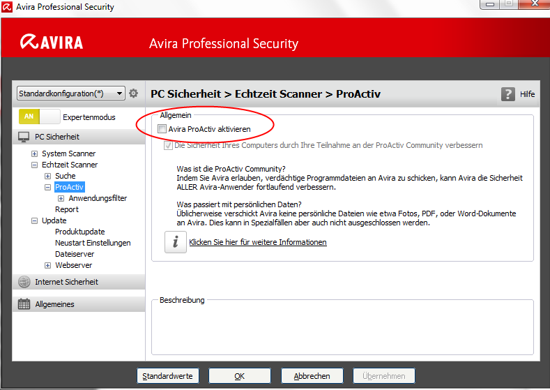Click the gear icon beside configuration dropdown
The height and width of the screenshot is (390, 550).
pos(133,93)
